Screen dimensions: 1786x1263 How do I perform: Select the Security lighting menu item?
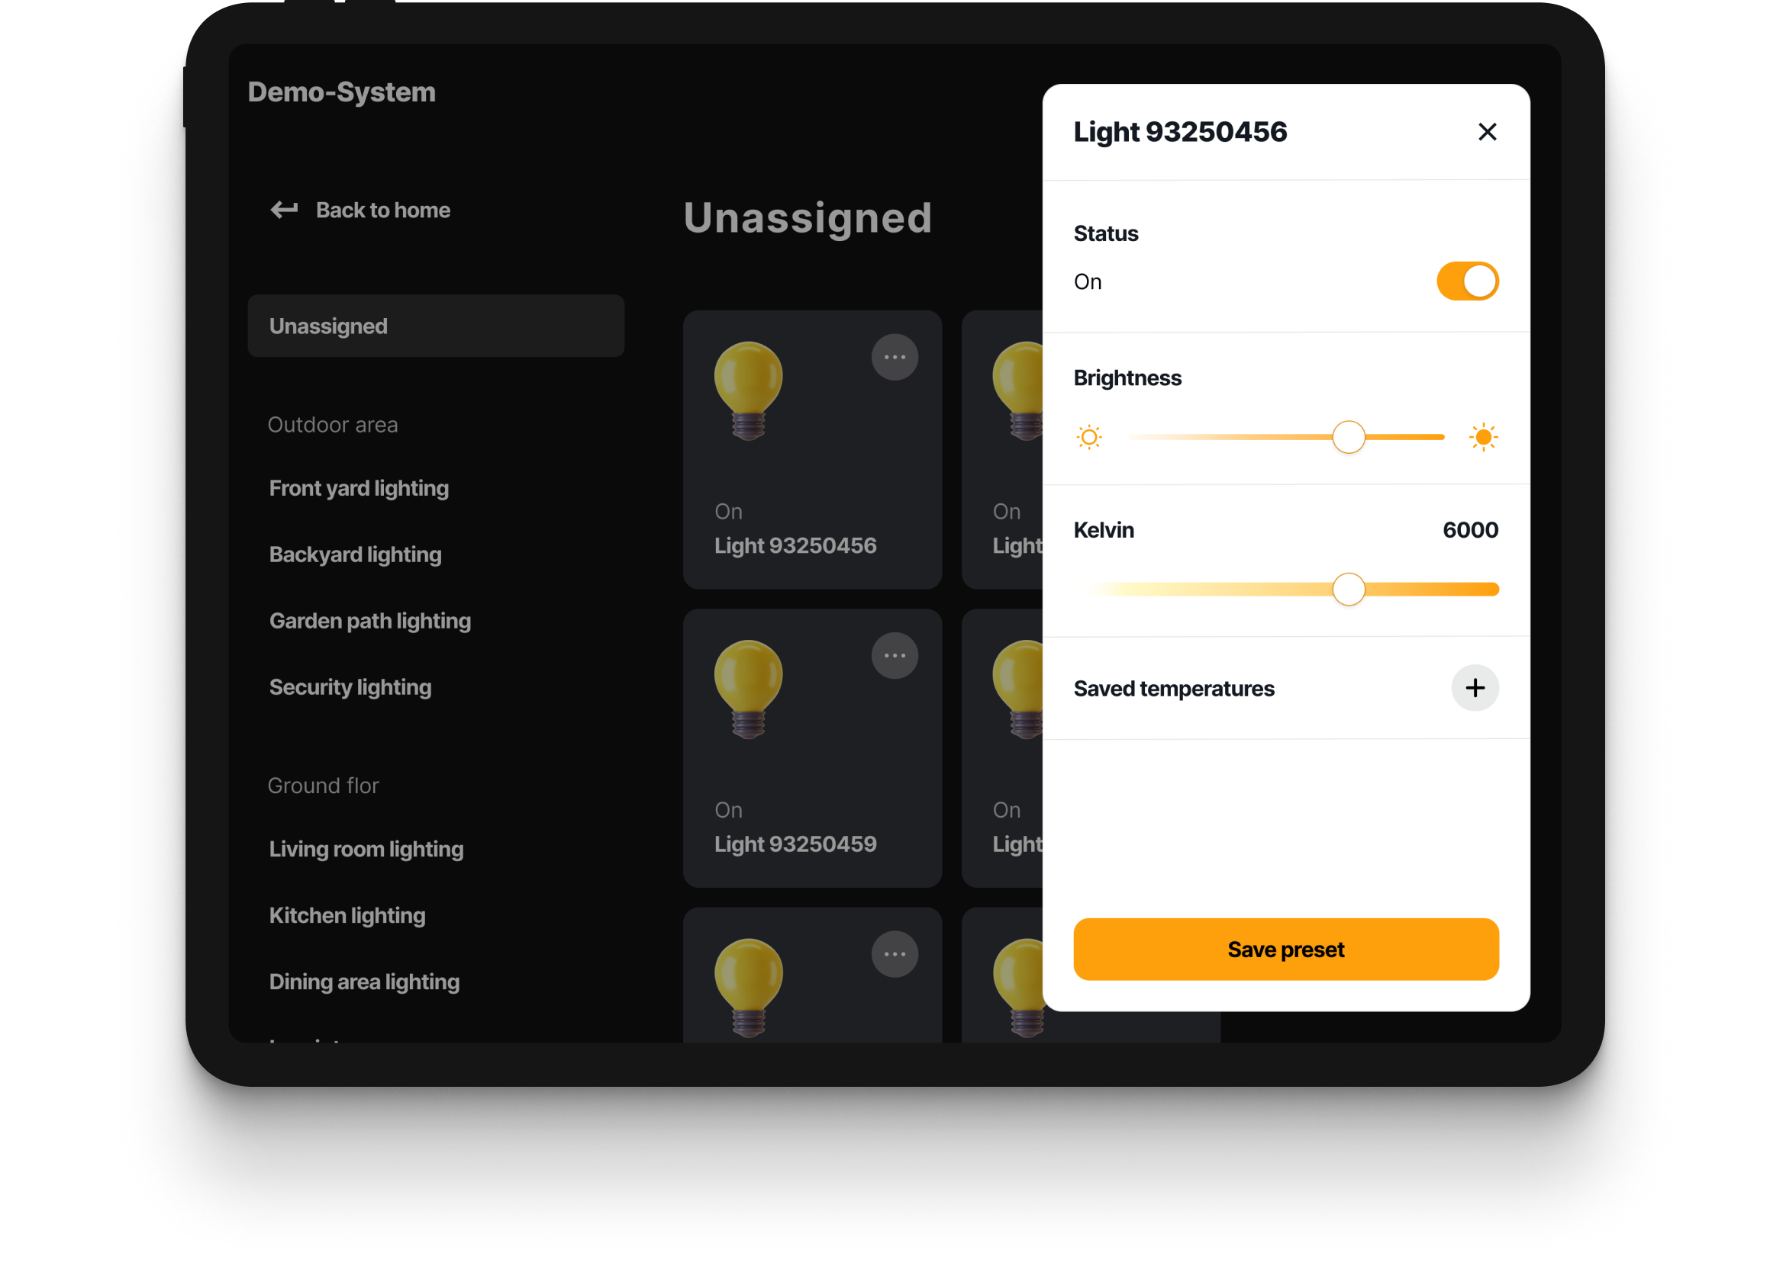(x=353, y=685)
